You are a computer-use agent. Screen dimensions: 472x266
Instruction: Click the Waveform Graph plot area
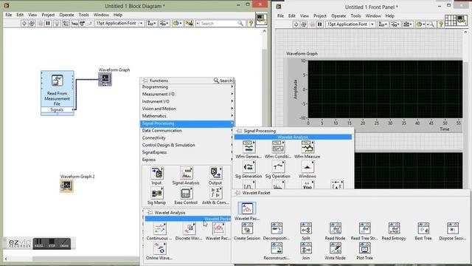[x=385, y=89]
